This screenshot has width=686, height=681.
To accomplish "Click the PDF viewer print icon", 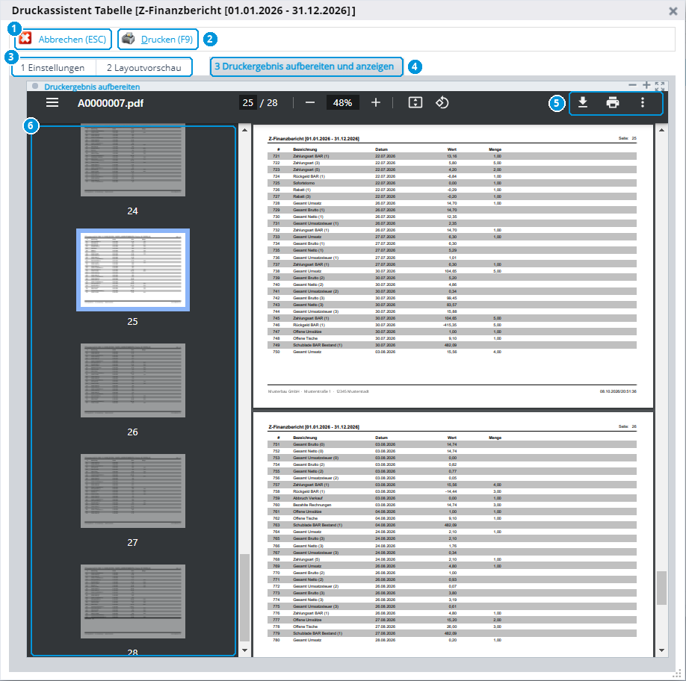I will point(613,103).
